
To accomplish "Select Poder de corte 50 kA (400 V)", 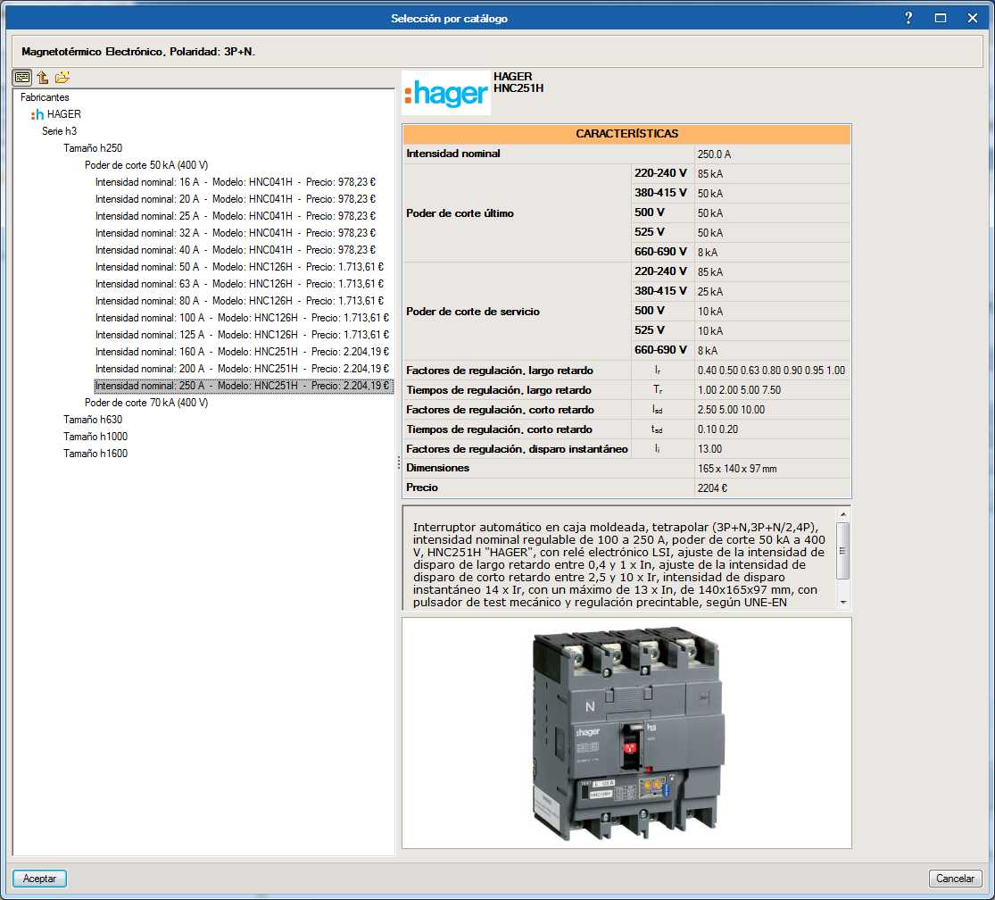I will 146,165.
